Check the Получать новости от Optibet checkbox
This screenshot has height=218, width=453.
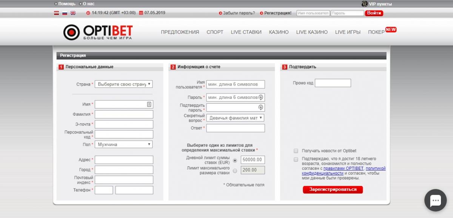(296, 151)
